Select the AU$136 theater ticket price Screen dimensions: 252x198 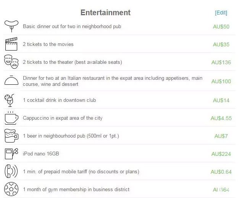point(221,62)
